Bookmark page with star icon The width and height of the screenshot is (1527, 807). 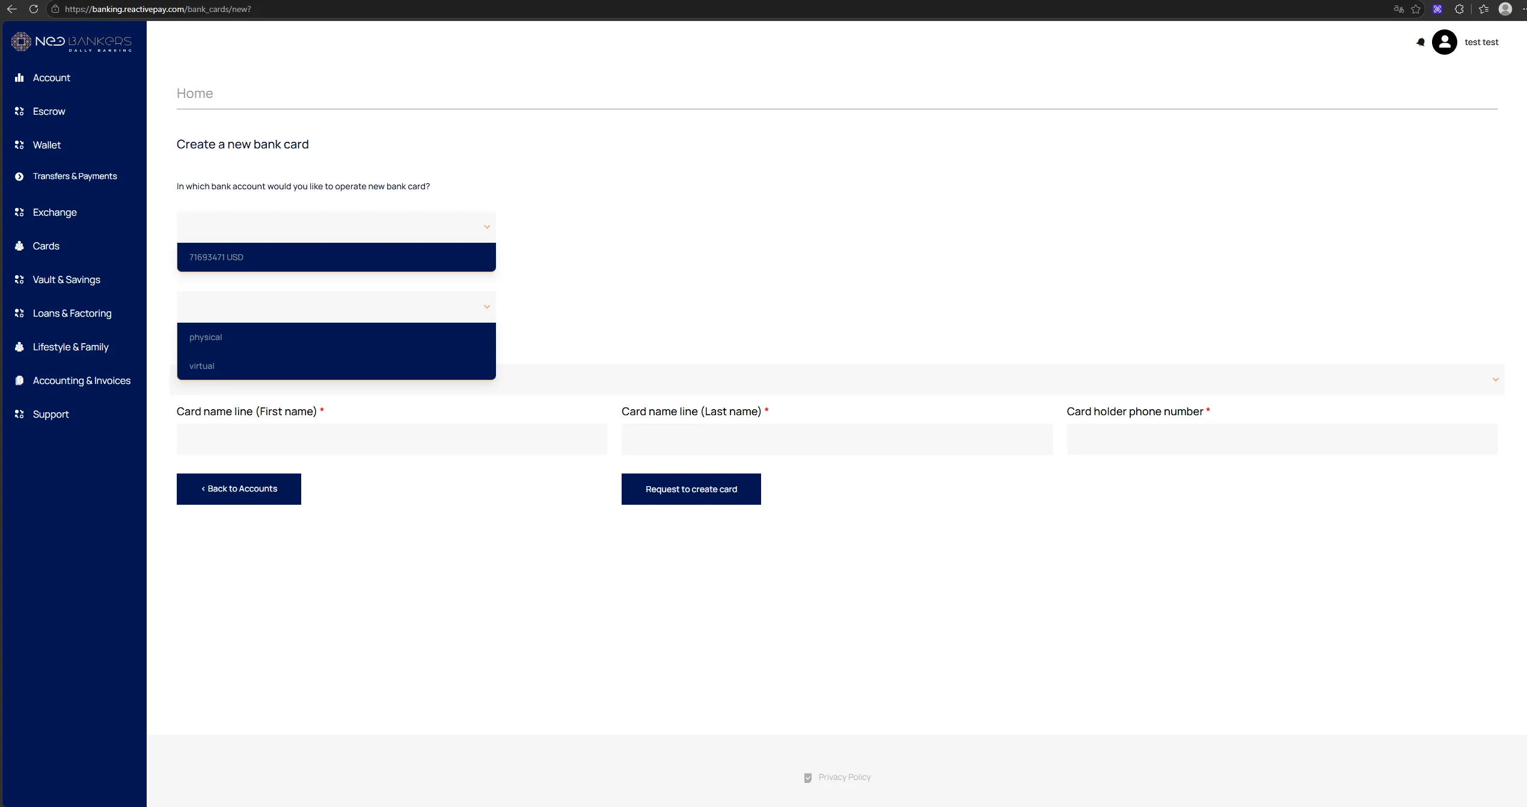(1416, 9)
